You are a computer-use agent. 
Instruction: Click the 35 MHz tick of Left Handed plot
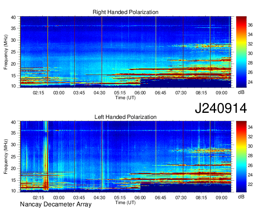[14, 133]
